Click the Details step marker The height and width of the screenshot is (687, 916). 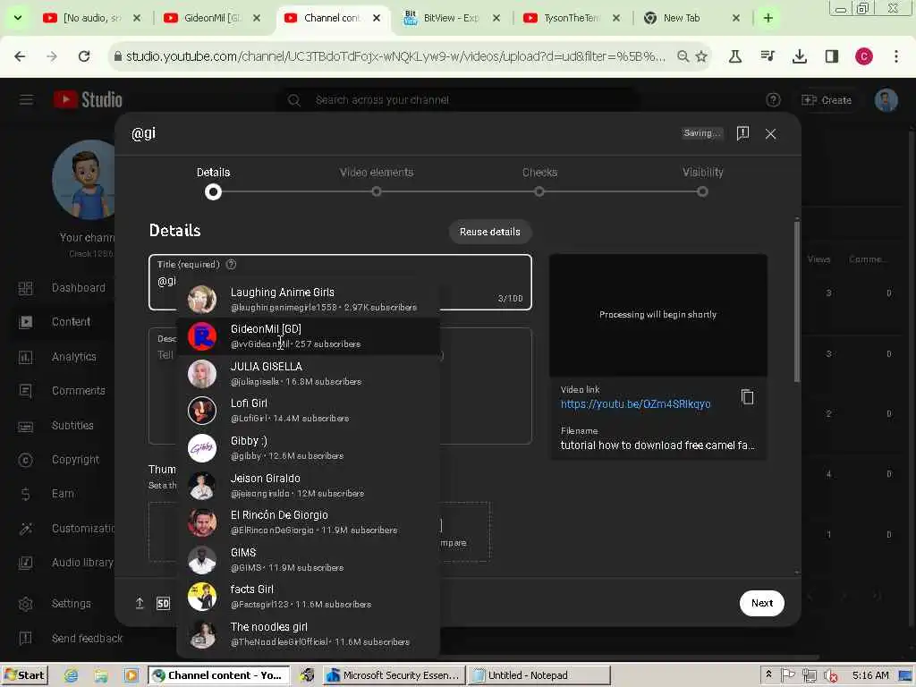coord(213,191)
